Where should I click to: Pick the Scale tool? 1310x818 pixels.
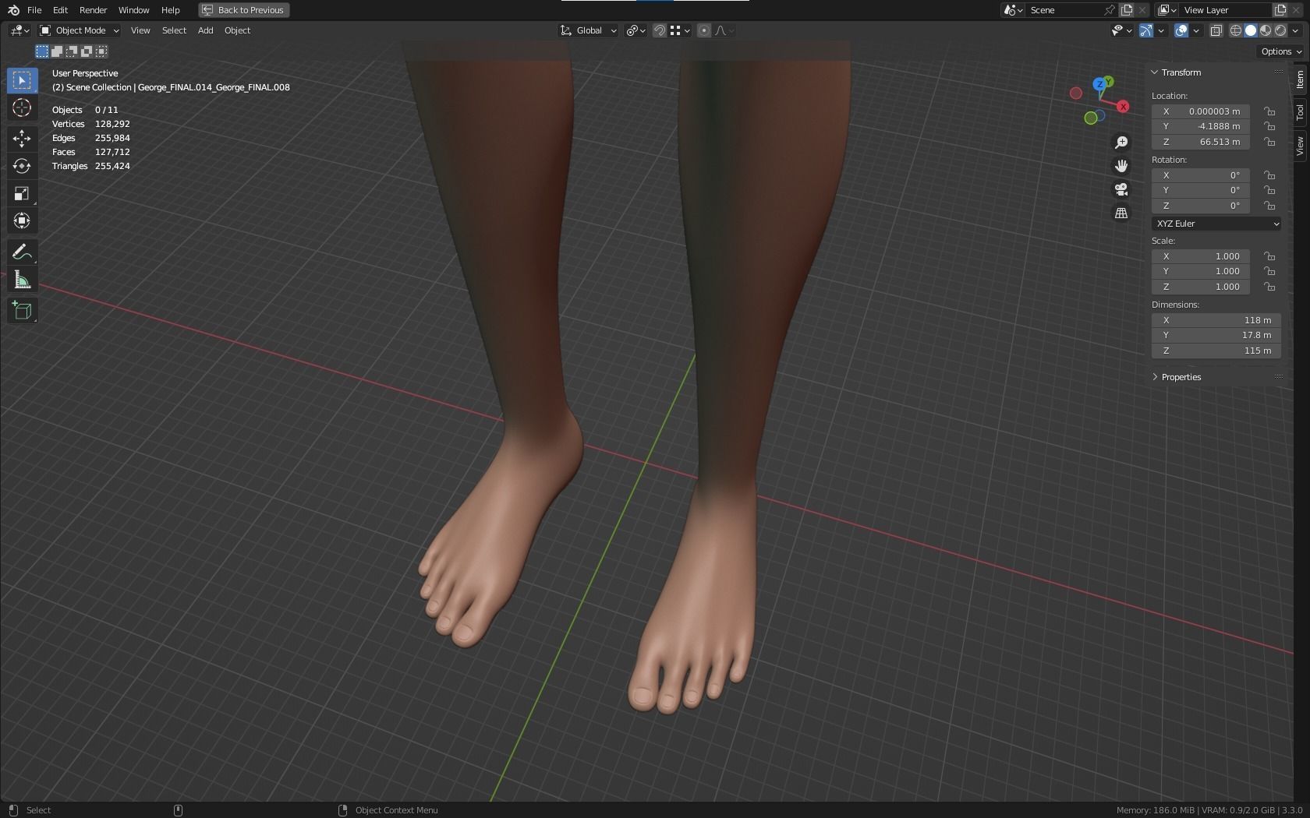[x=22, y=193]
